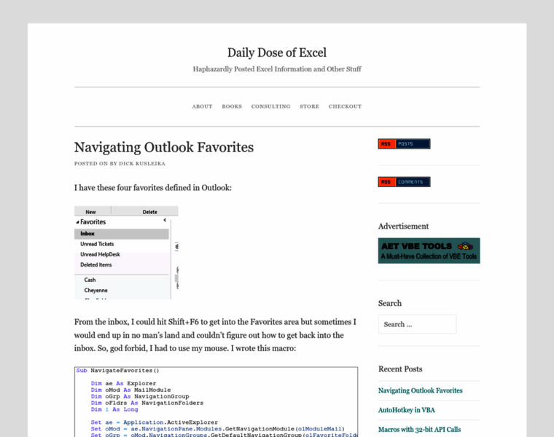Click inside the NavigateFavorites code block
554x437 pixels.
(x=216, y=402)
